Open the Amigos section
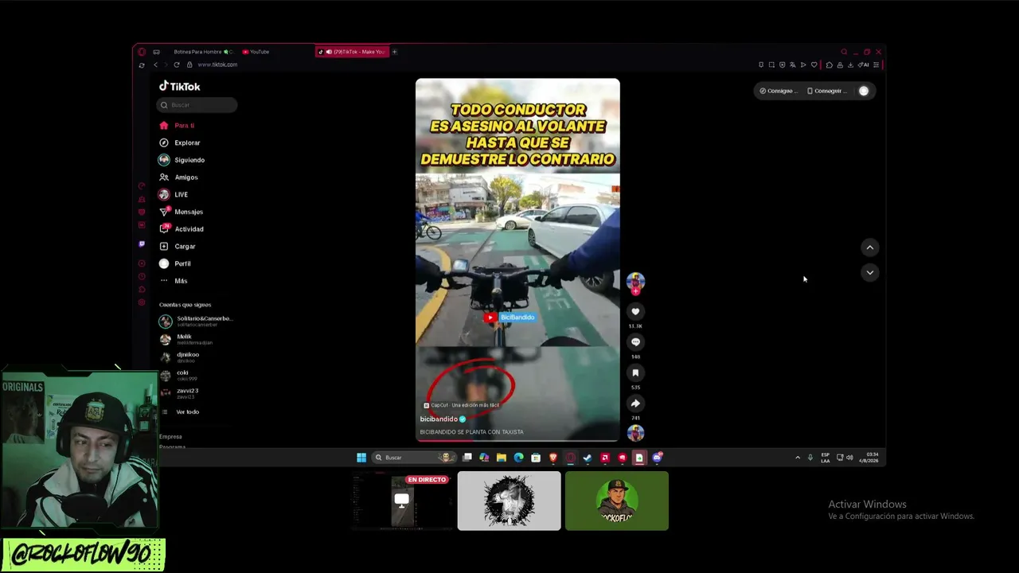Screen dimensions: 1019x573 coord(179,177)
